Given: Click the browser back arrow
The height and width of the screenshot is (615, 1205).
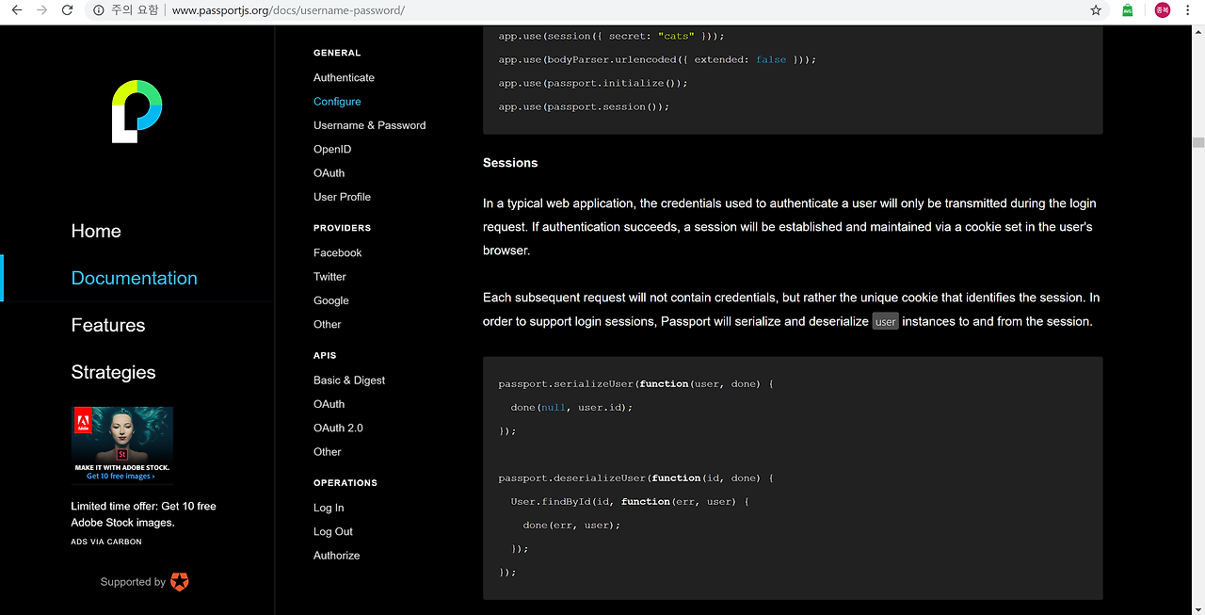Looking at the screenshot, I should 17,10.
